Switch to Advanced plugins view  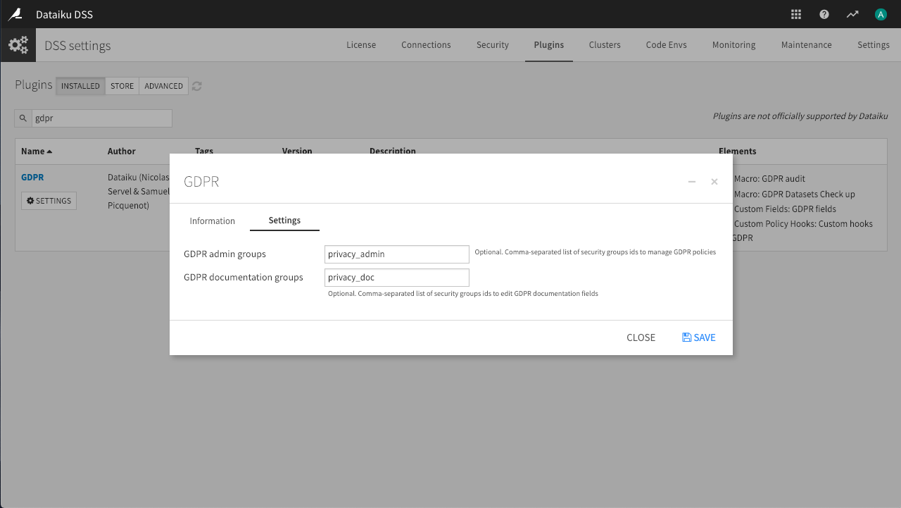click(x=163, y=86)
